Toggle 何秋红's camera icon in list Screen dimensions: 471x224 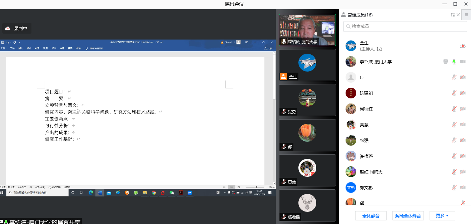point(462,109)
